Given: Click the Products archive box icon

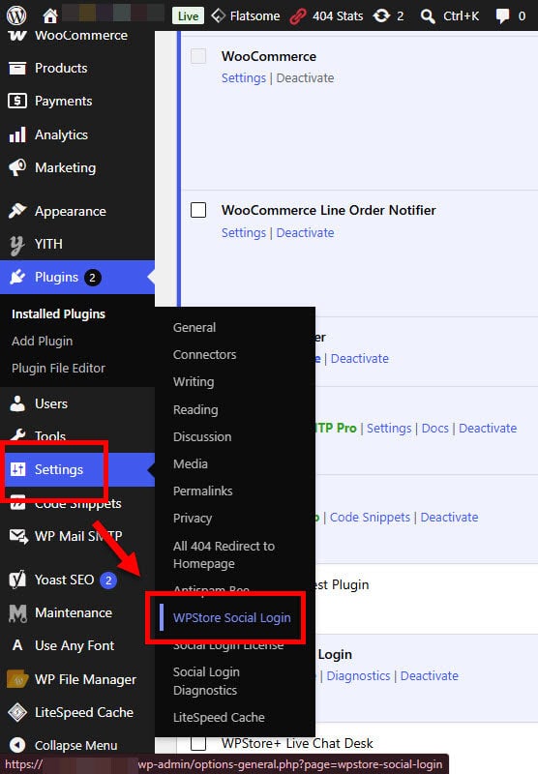Looking at the screenshot, I should click(x=17, y=68).
